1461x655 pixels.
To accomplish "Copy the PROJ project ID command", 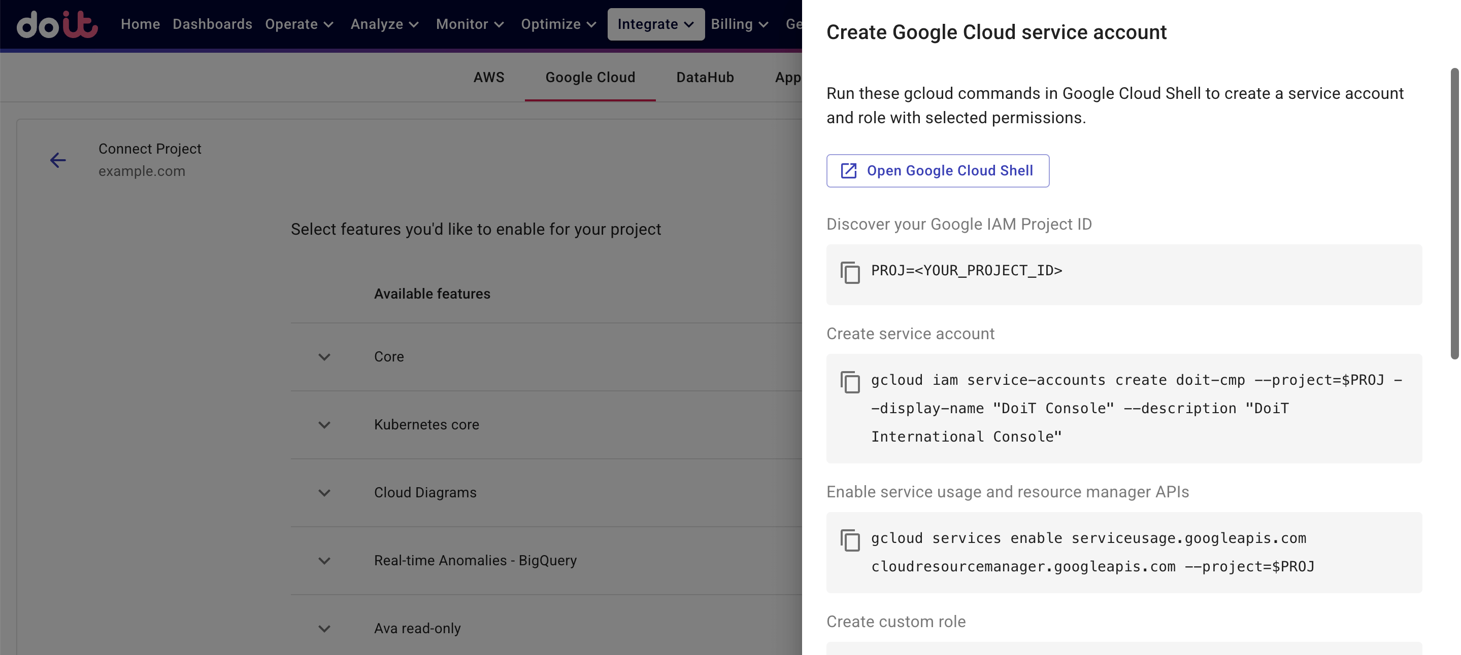I will (850, 273).
